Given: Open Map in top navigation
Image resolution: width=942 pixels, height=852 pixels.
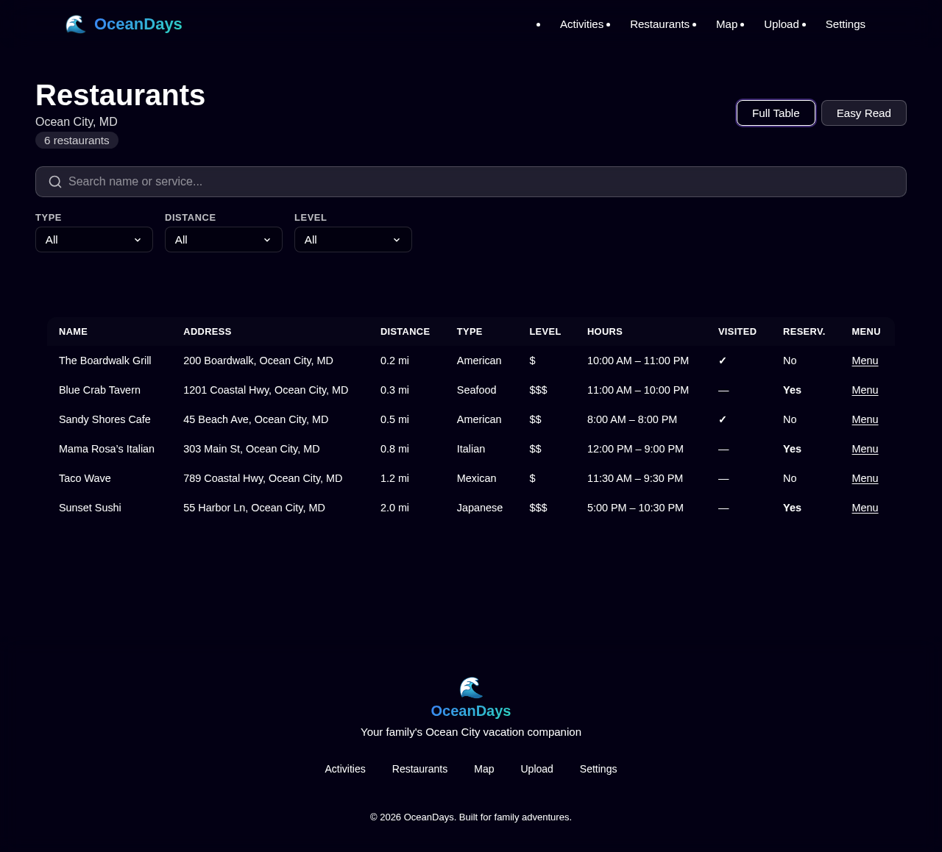Looking at the screenshot, I should (x=726, y=24).
